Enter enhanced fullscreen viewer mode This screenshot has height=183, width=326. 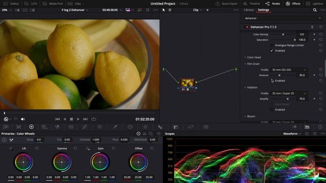(147, 10)
